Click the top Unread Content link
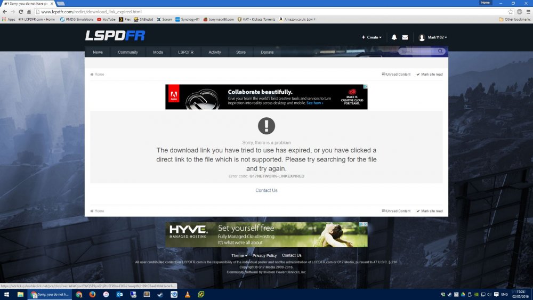Viewport: 533px width, 300px height. click(x=397, y=75)
